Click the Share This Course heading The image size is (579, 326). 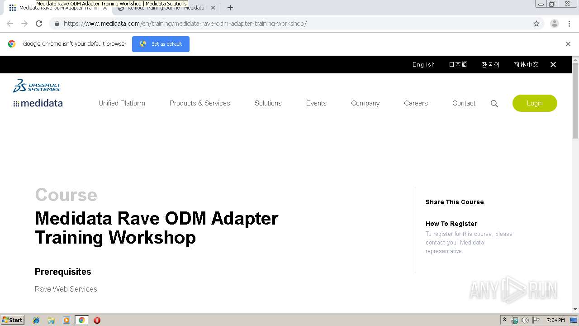(x=455, y=202)
